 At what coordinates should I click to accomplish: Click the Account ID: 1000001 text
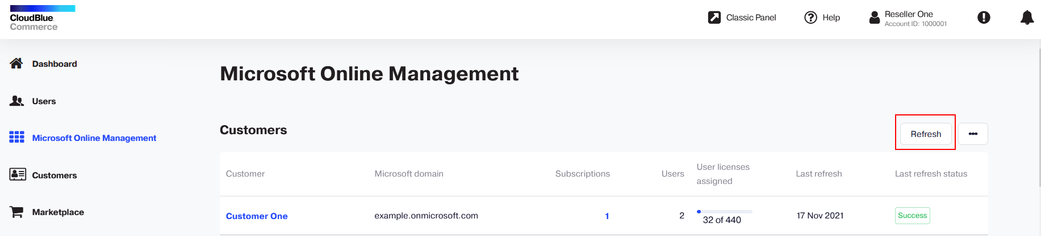pos(915,24)
